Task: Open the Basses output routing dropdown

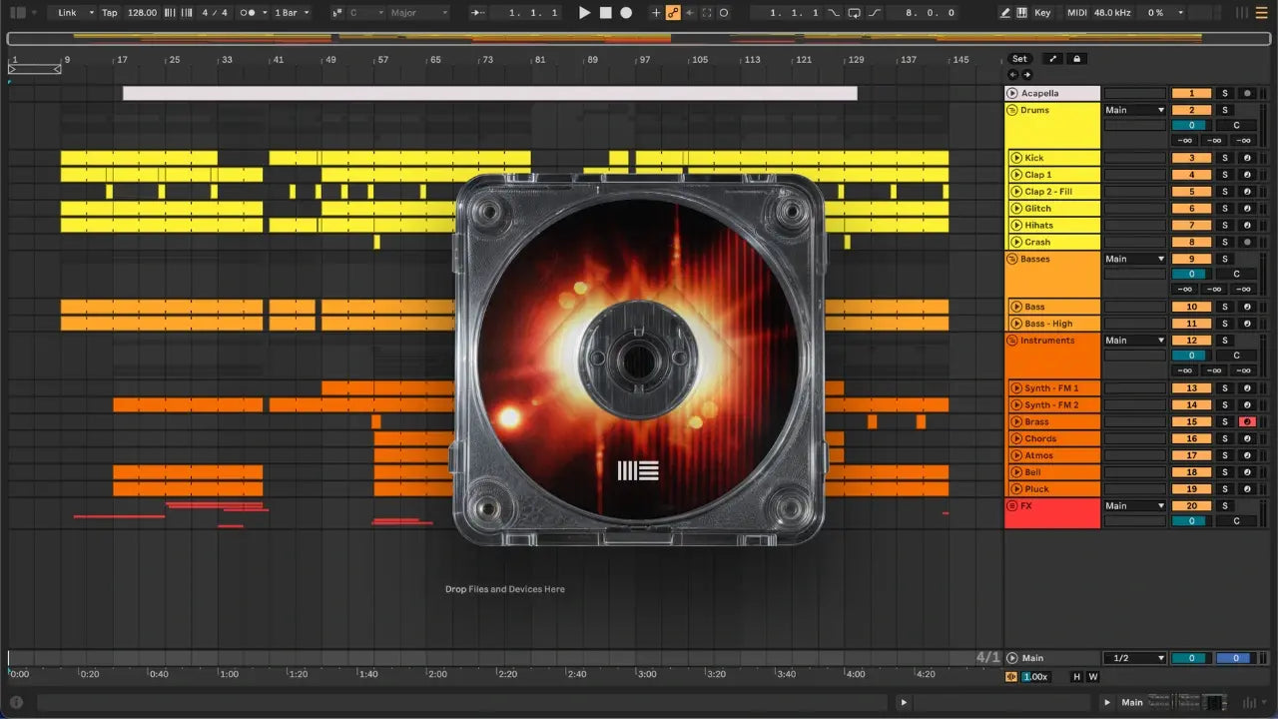Action: [x=1134, y=259]
